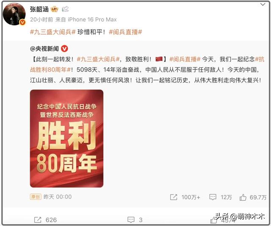
Task: Click the bird badge beside the username
Action: (66, 9)
